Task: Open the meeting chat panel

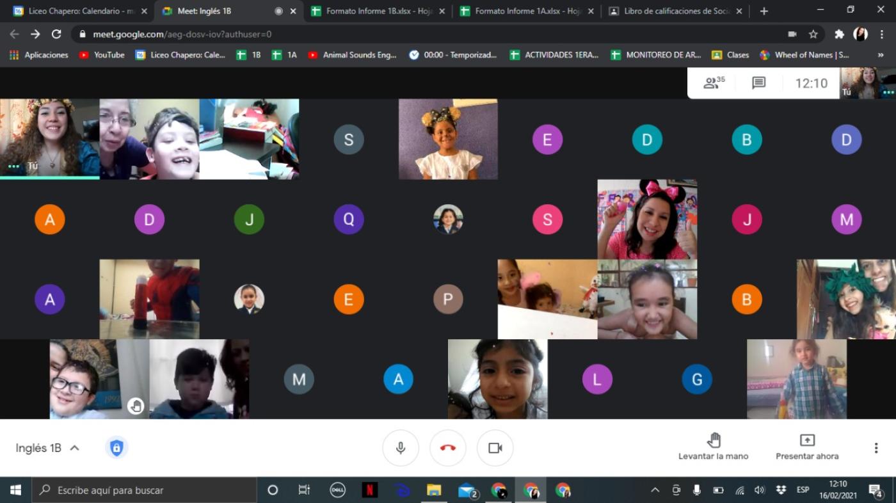Action: point(759,83)
